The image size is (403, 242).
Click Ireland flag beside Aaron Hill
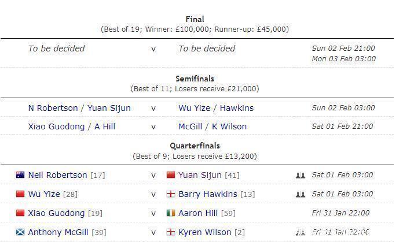click(170, 213)
